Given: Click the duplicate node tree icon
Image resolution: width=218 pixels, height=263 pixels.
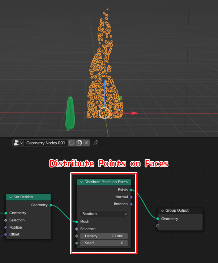Looking at the screenshot, I should tap(79, 143).
